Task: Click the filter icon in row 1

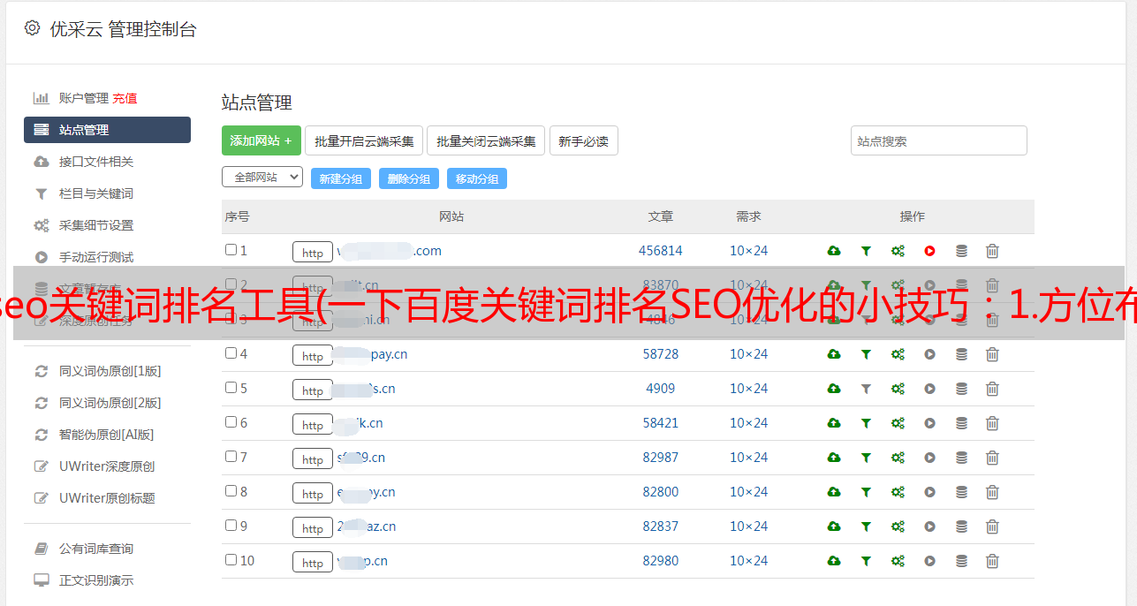Action: point(866,251)
